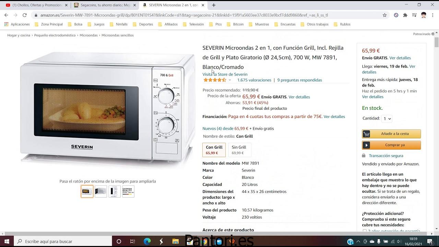The width and height of the screenshot is (439, 247).
Task: Switch to the Chollos, Ofertas y Promociones tab
Action: pos(36,5)
